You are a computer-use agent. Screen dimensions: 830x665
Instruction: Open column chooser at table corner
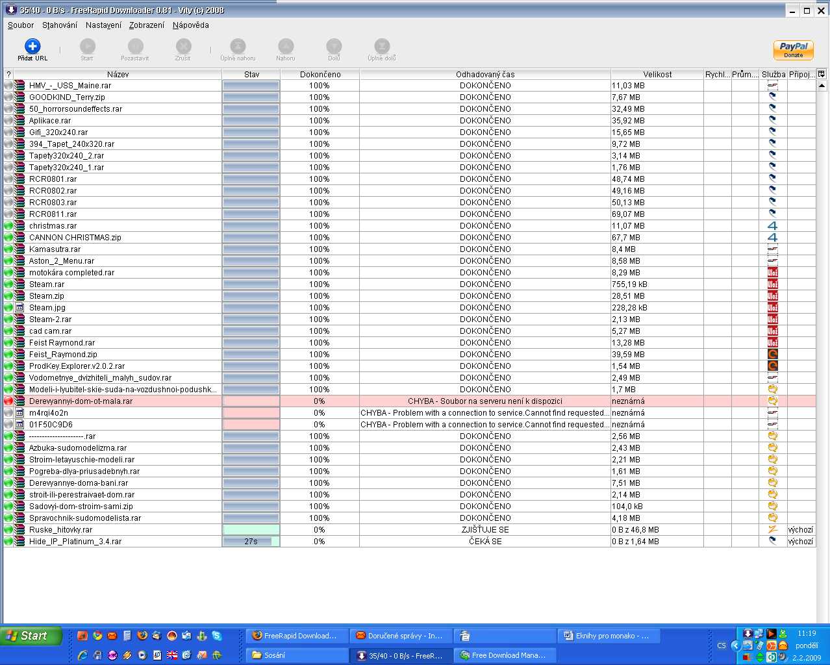[x=822, y=74]
